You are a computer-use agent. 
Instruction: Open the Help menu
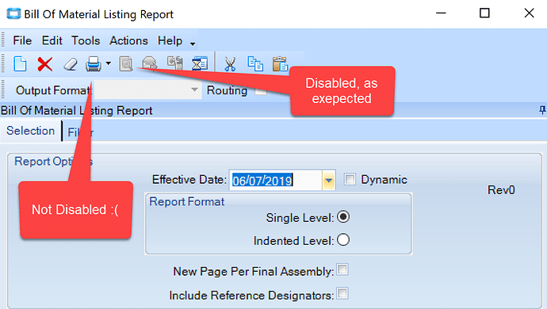[170, 41]
